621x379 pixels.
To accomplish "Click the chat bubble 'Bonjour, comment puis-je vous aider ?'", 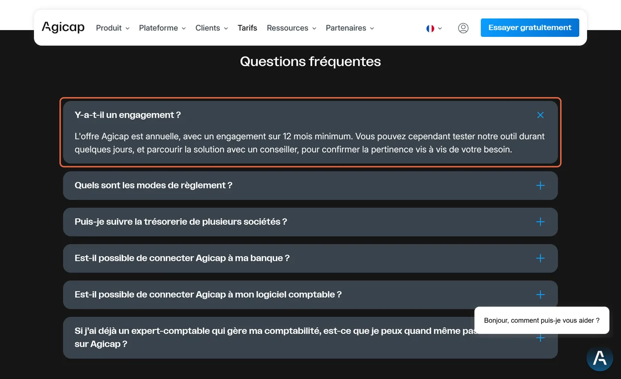I will (541, 320).
